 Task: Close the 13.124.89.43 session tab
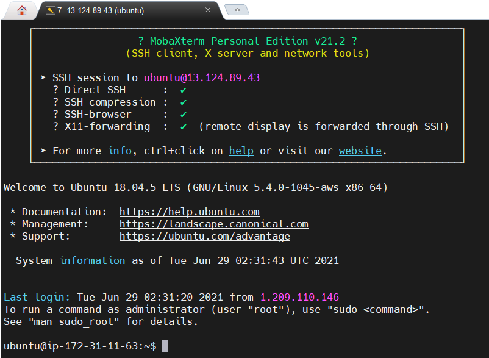(x=208, y=10)
